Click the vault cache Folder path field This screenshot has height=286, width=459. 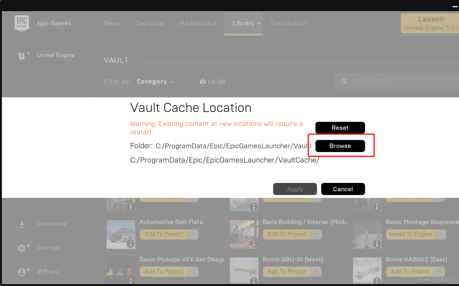(x=233, y=146)
